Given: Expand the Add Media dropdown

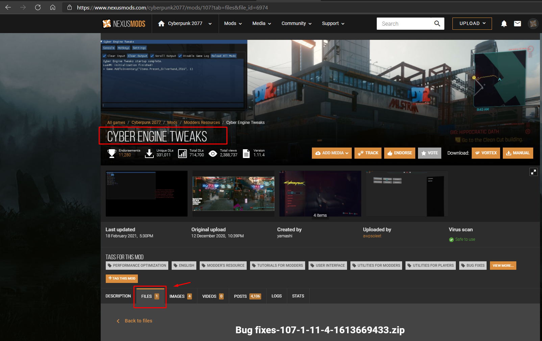Looking at the screenshot, I should point(332,153).
